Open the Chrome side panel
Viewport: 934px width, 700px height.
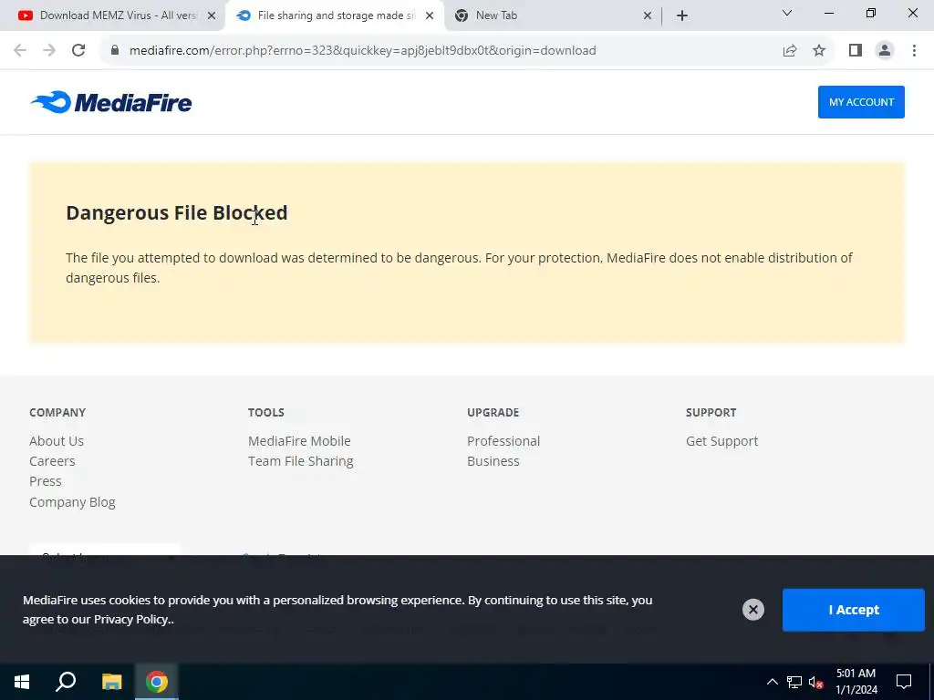tap(856, 51)
